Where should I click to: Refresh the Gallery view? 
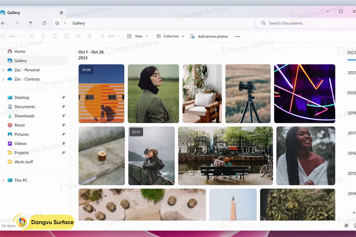coord(44,23)
